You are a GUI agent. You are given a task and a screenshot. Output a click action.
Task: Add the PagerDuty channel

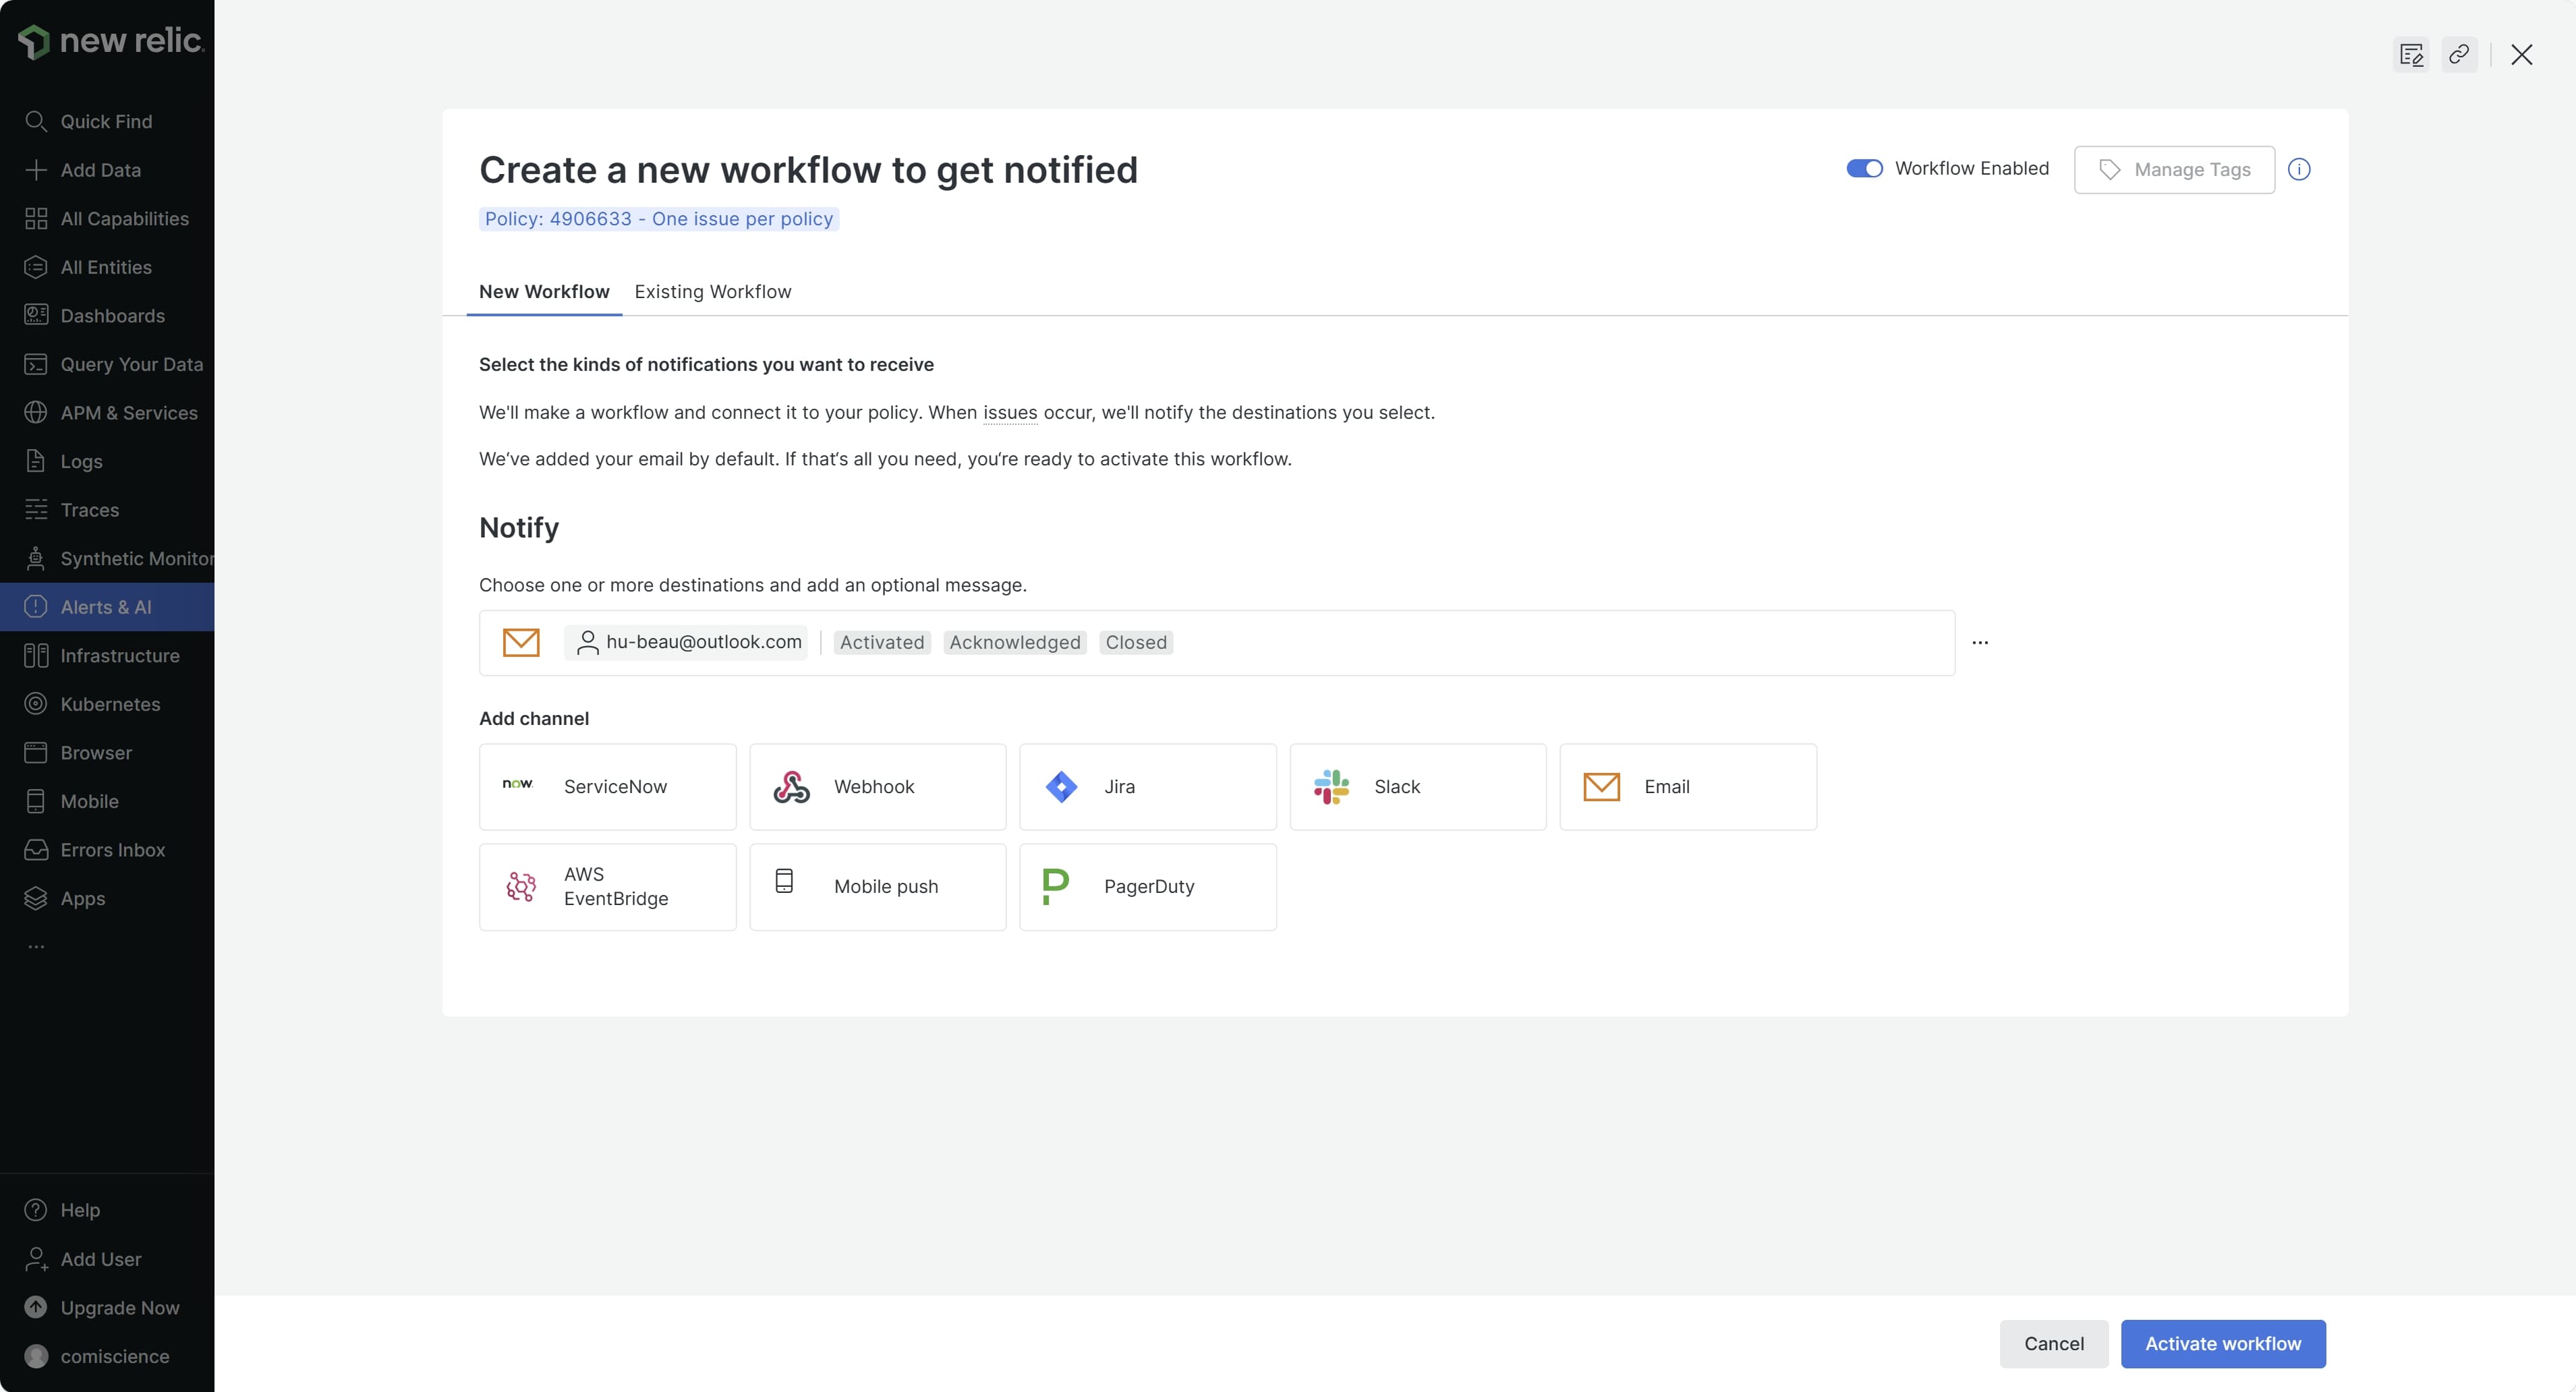point(1147,887)
